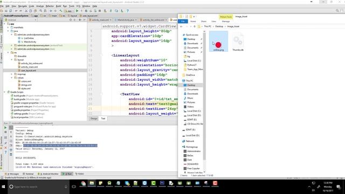Collapse the res folder in the project tree
Viewport: 345px width, 194px height.
coord(9,53)
